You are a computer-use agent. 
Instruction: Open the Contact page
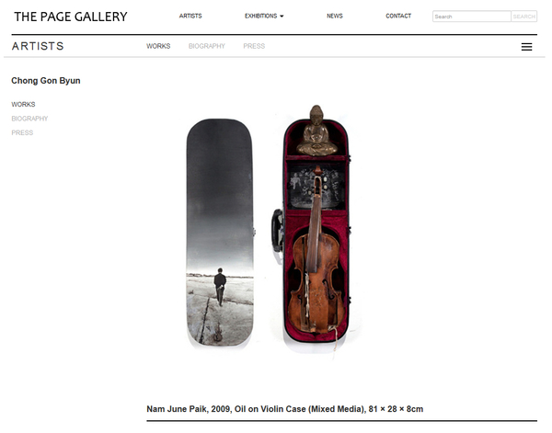(x=398, y=16)
